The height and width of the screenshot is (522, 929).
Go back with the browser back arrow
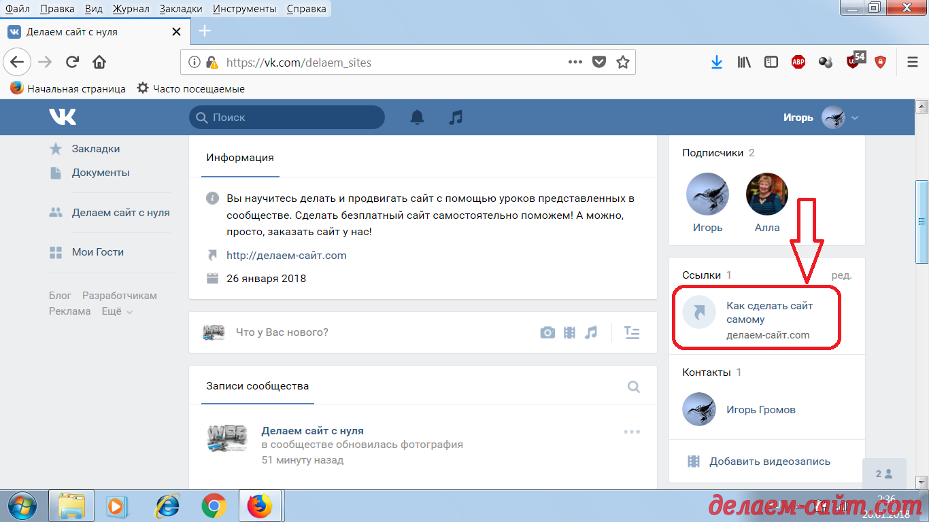(x=16, y=63)
